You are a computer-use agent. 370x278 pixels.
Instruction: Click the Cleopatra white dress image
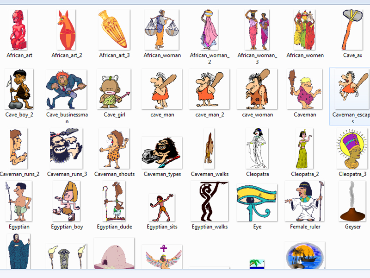(257, 148)
